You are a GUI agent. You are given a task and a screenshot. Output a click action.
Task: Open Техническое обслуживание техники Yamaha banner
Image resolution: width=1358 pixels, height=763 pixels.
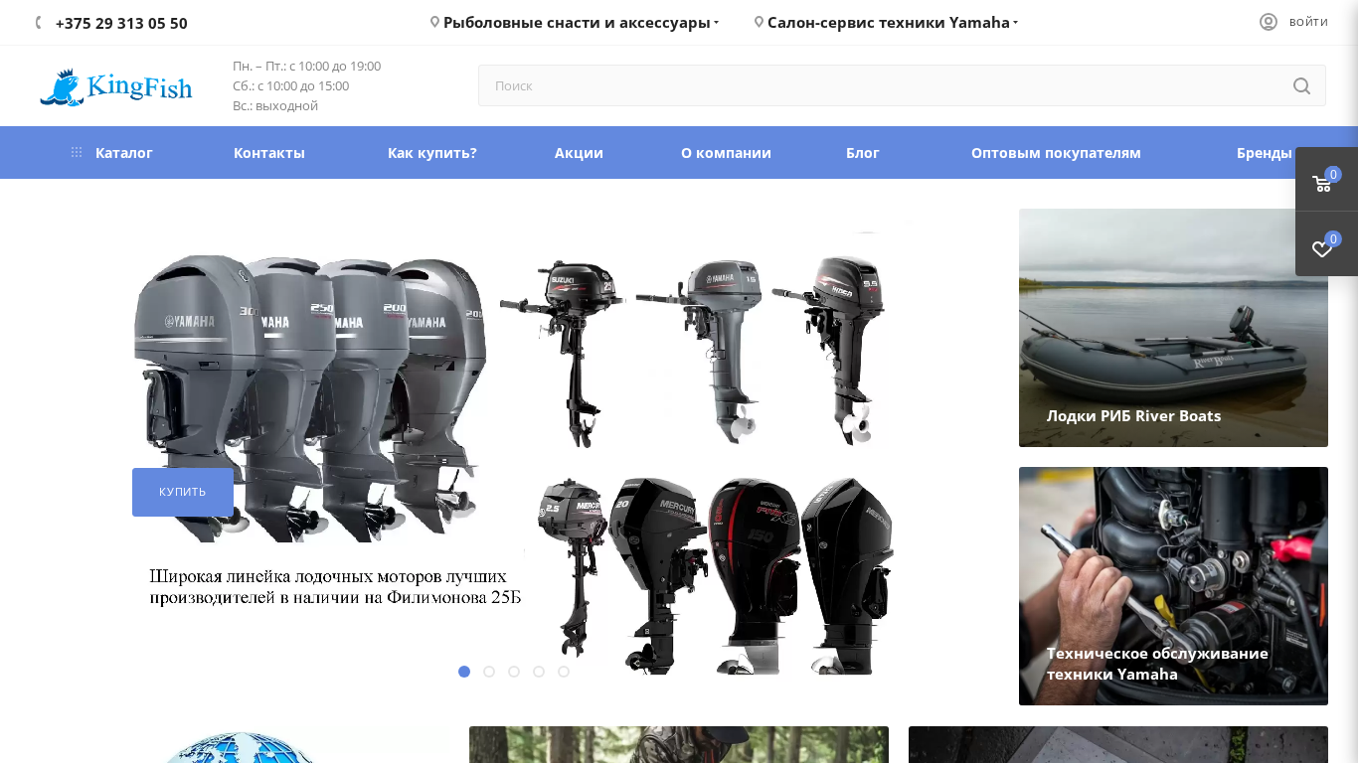[x=1173, y=586]
